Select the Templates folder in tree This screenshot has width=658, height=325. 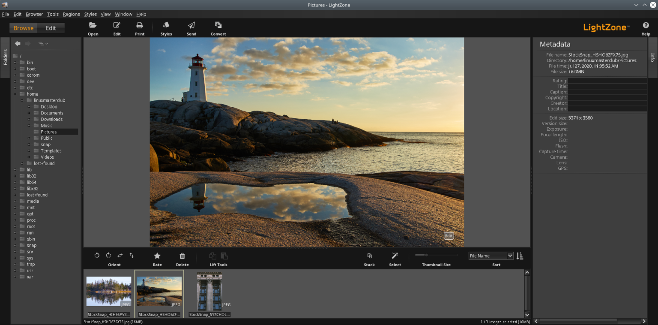click(51, 151)
